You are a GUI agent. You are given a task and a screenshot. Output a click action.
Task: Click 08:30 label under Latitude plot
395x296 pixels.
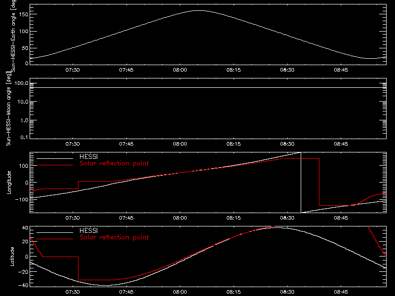pyautogui.click(x=287, y=292)
